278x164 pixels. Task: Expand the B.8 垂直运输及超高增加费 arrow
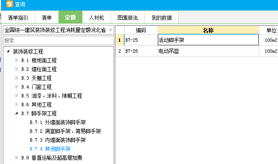16,157
